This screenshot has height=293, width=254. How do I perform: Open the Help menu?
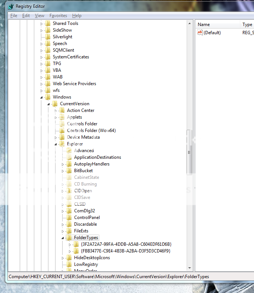77,16
